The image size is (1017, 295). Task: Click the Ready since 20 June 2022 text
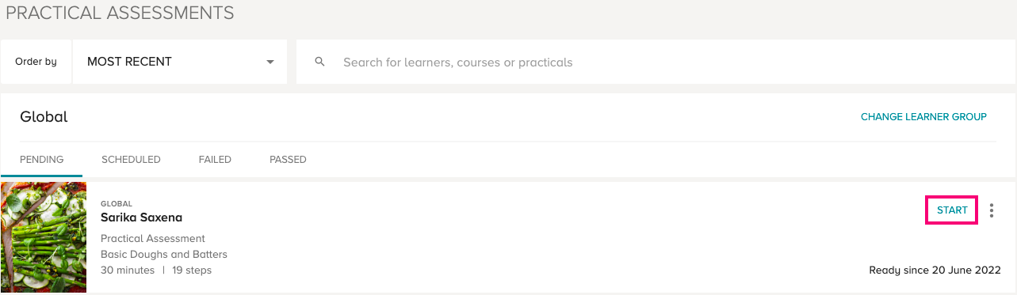point(935,270)
